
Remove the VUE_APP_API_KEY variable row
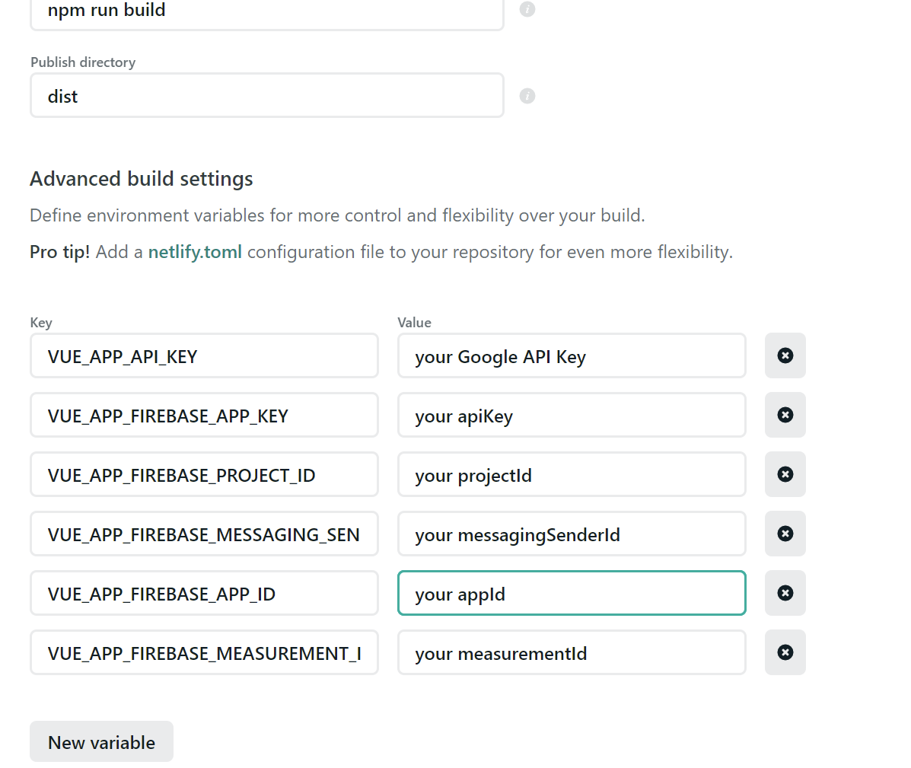tap(785, 355)
